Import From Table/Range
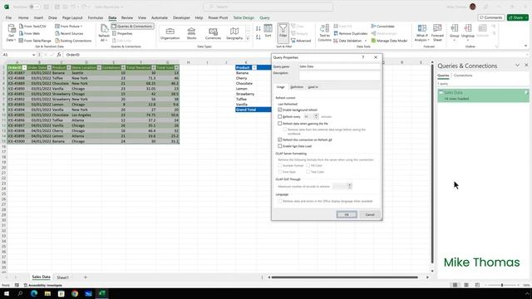Image resolution: width=532 pixels, height=299 pixels. click(x=35, y=41)
